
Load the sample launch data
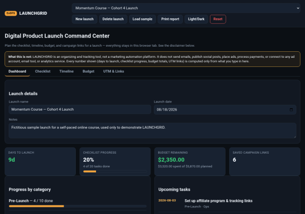point(142,19)
